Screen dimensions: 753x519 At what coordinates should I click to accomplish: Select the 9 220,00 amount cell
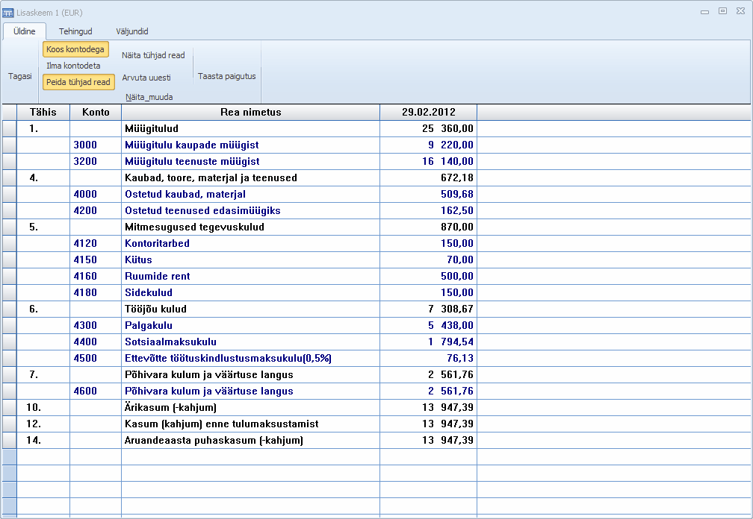point(428,145)
